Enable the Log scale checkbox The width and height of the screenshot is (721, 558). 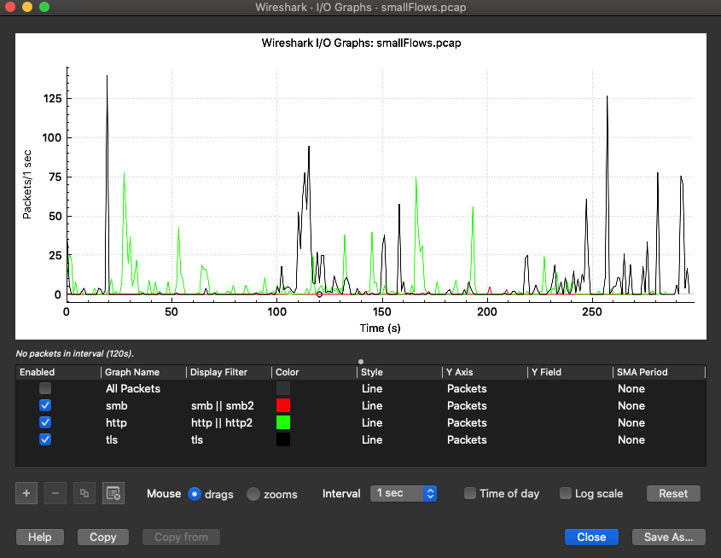566,493
